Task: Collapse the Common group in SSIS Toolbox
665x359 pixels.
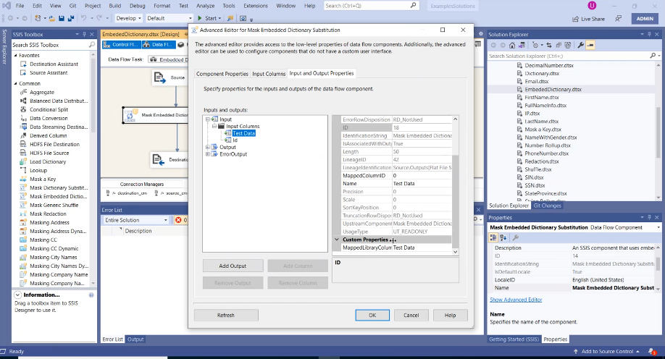Action: coord(16,83)
